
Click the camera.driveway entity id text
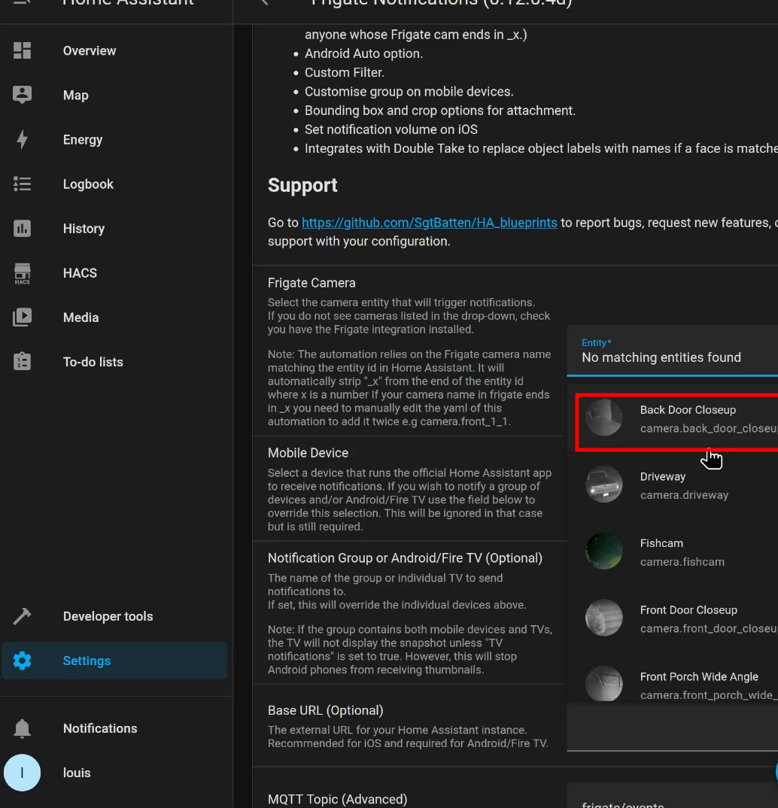684,495
